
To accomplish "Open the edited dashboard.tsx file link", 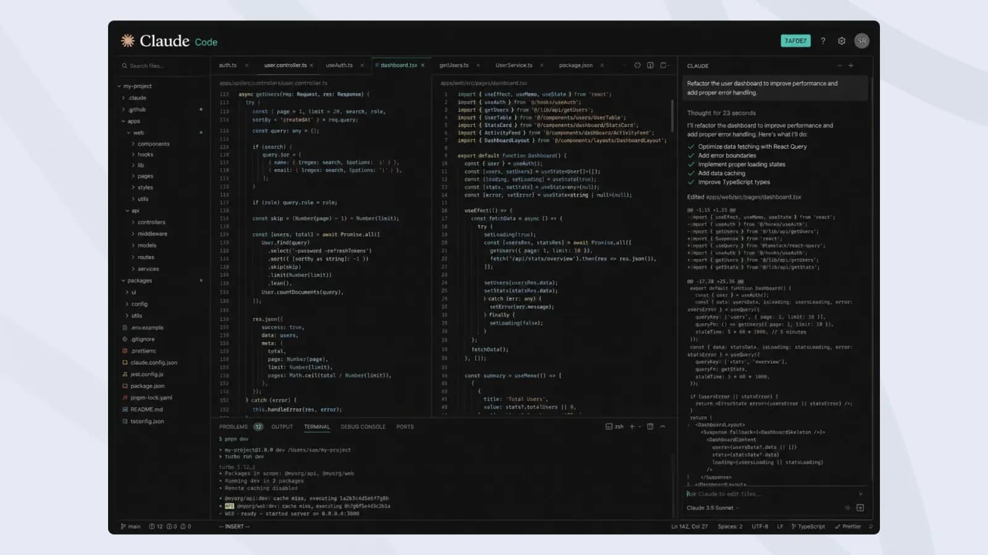I will [x=753, y=197].
